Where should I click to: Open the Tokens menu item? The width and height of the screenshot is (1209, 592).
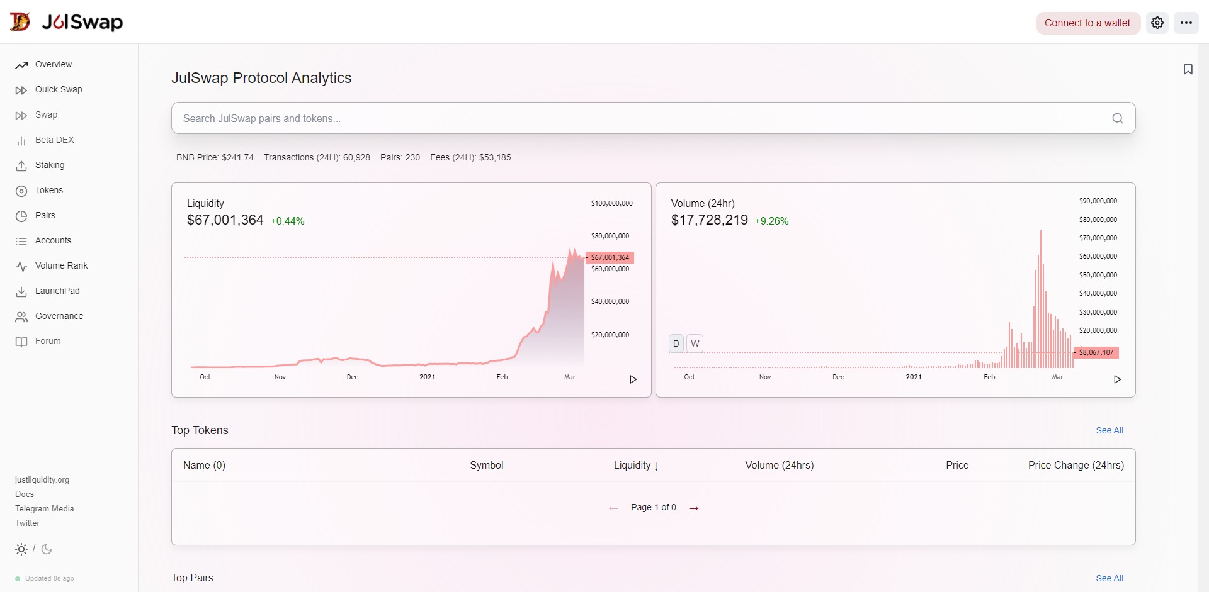coord(49,190)
